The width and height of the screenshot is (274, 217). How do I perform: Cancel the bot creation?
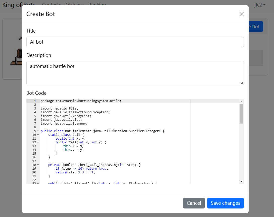point(194,203)
